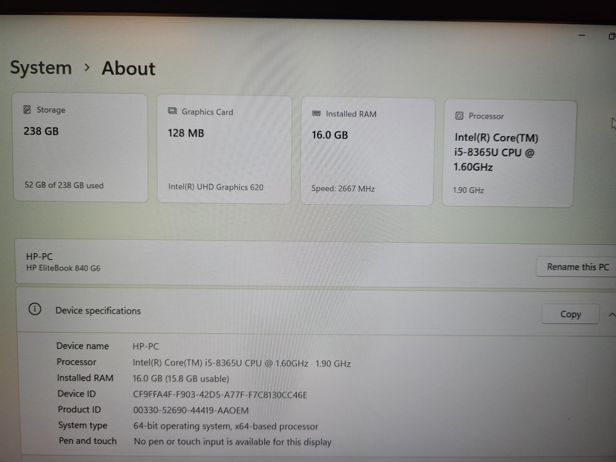Click the 'Device ID' label

coord(77,394)
